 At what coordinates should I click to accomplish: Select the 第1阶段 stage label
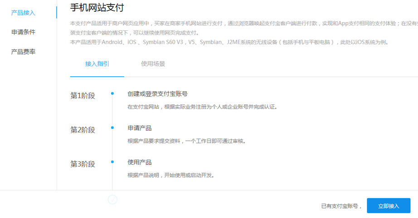83,95
